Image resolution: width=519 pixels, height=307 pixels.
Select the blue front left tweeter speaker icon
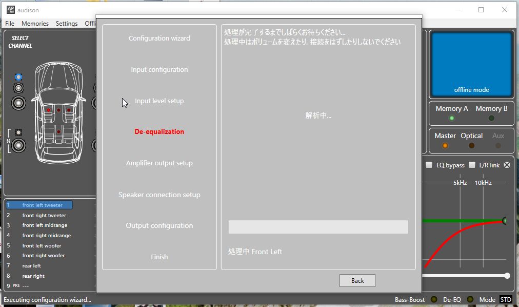click(18, 77)
